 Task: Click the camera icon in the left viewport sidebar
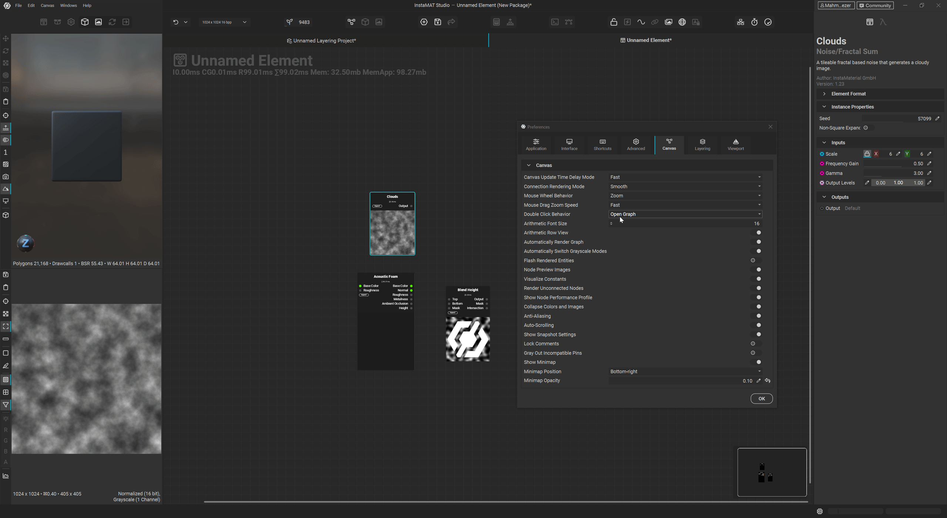coord(6,177)
